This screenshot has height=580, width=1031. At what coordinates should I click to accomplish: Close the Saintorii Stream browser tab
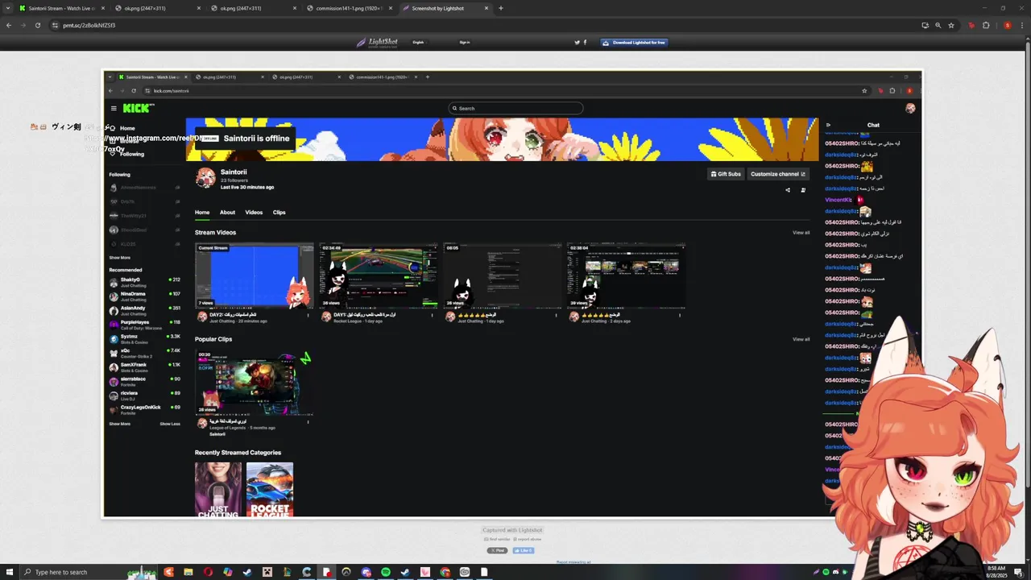[103, 8]
